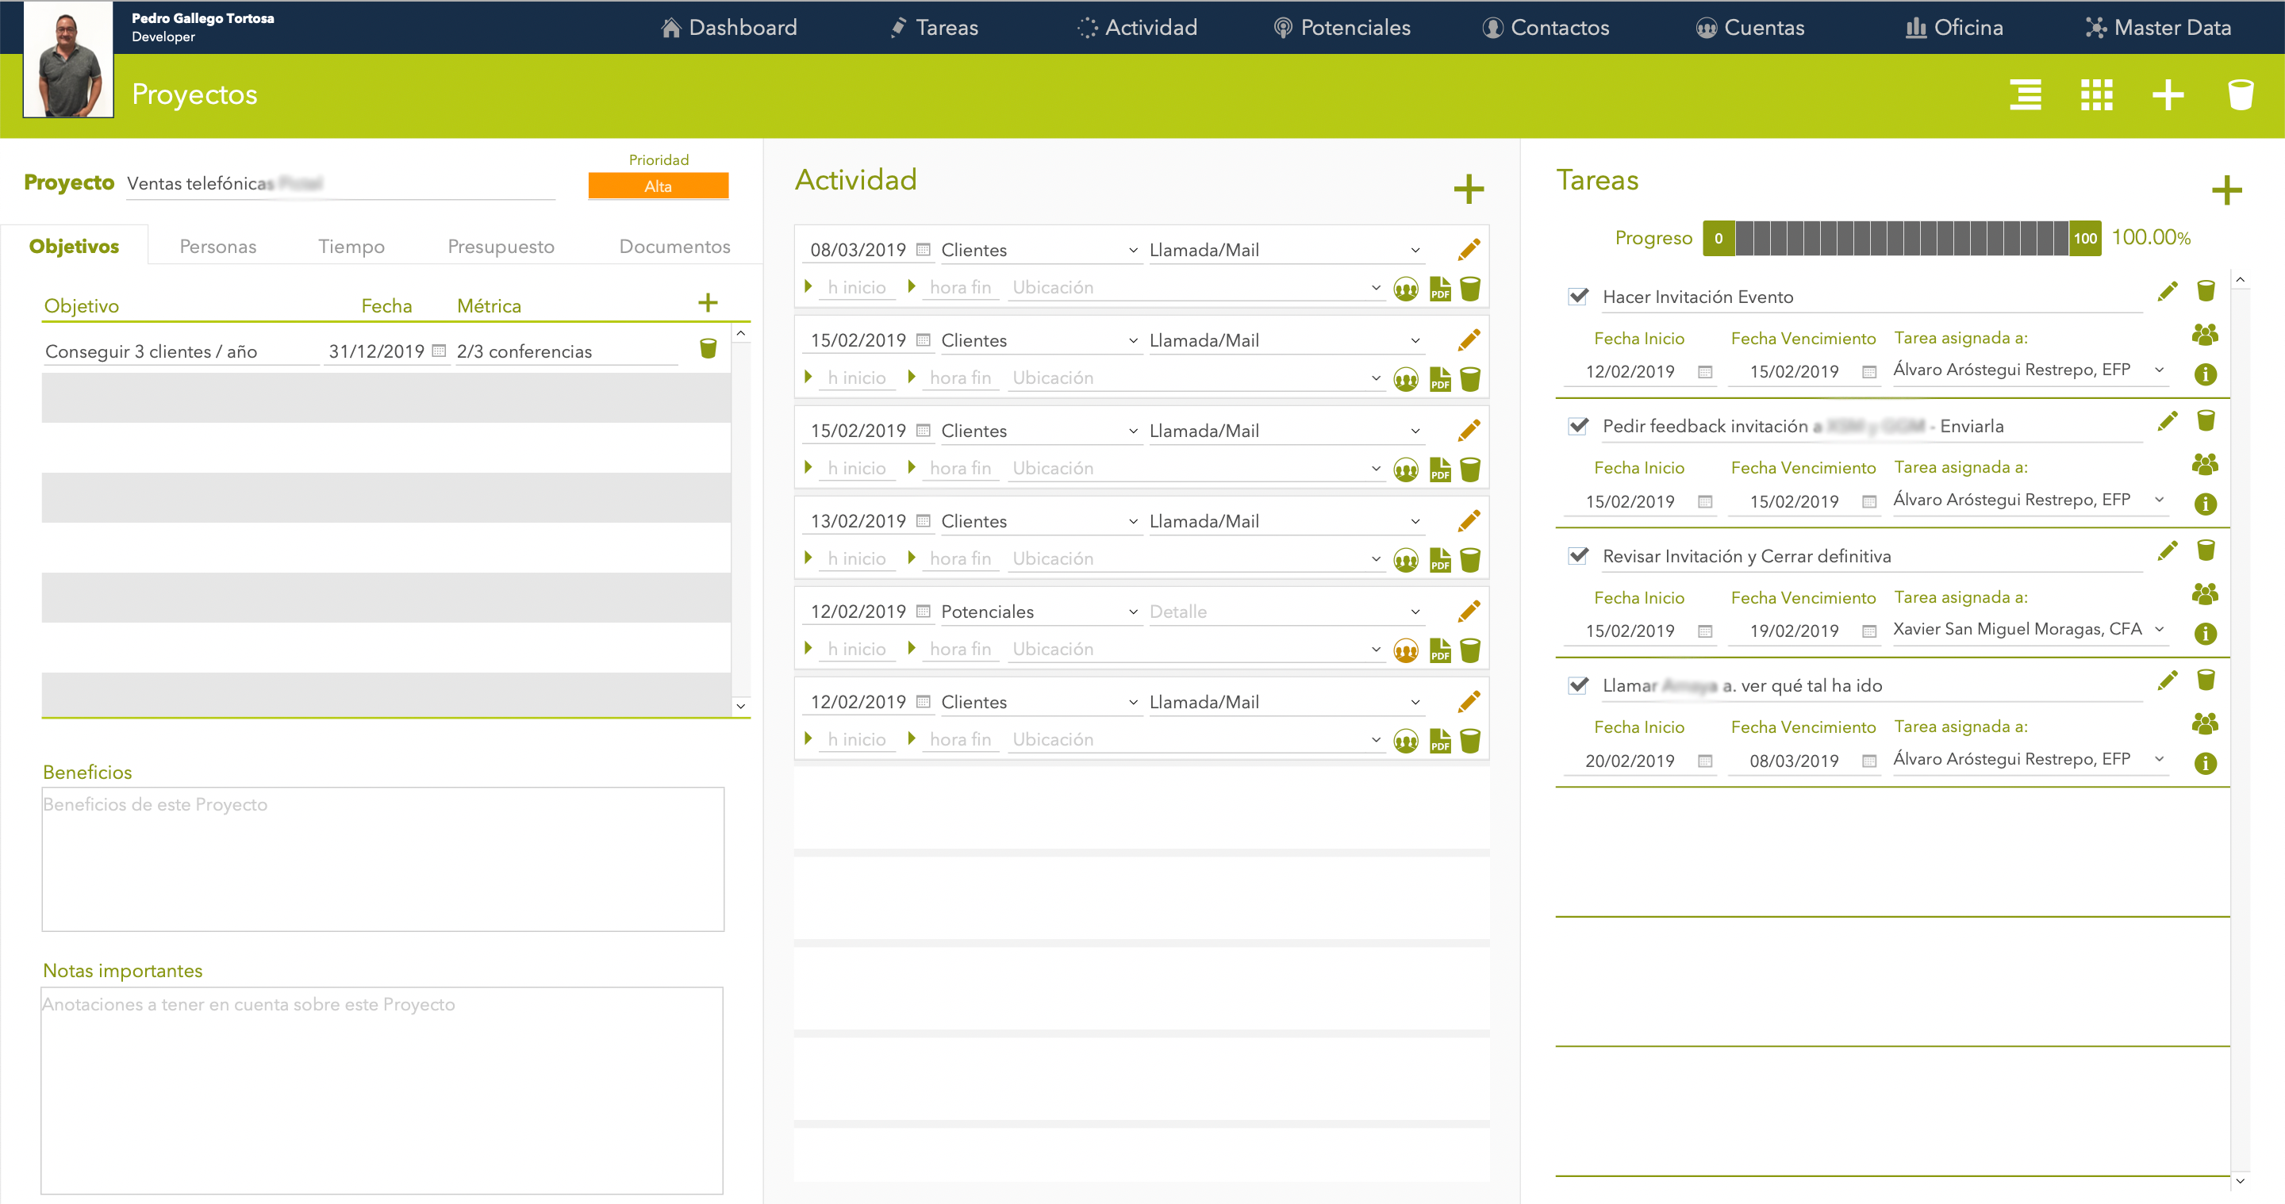Click the contacts icon on the 12/02/2019 Potenciales activity
Screen dimensions: 2285x1204
pyautogui.click(x=1407, y=650)
